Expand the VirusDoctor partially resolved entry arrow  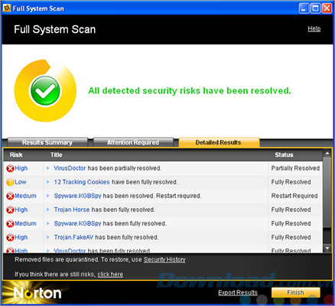tap(48, 168)
